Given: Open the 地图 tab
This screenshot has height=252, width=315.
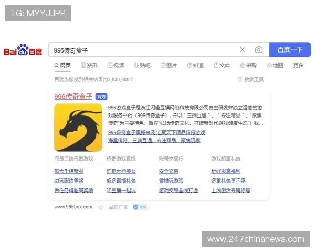Looking at the screenshot, I should [275, 65].
